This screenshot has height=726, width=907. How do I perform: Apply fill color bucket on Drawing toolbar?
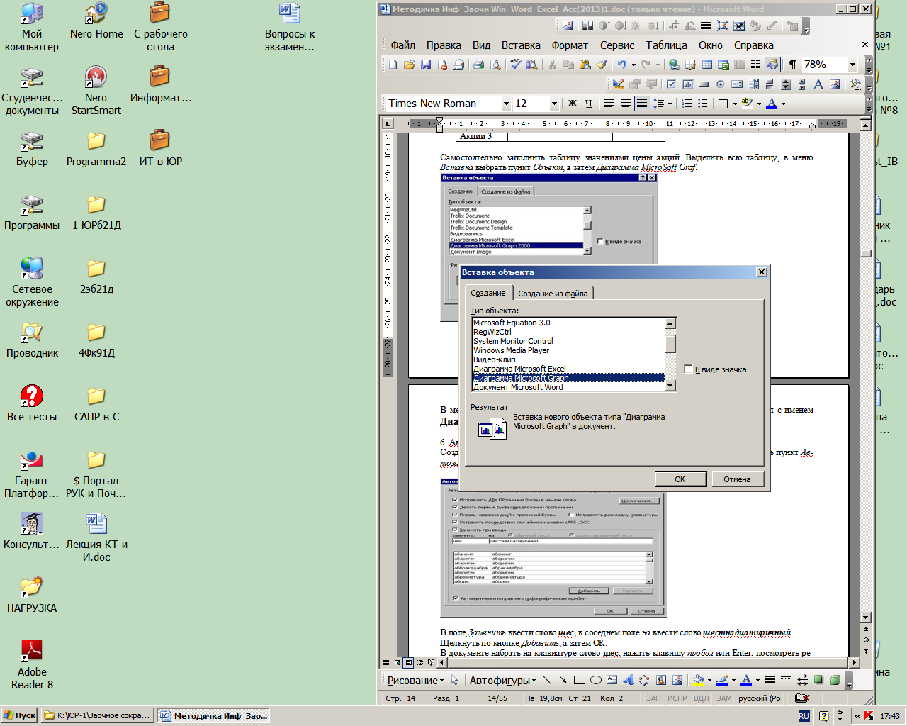[699, 680]
